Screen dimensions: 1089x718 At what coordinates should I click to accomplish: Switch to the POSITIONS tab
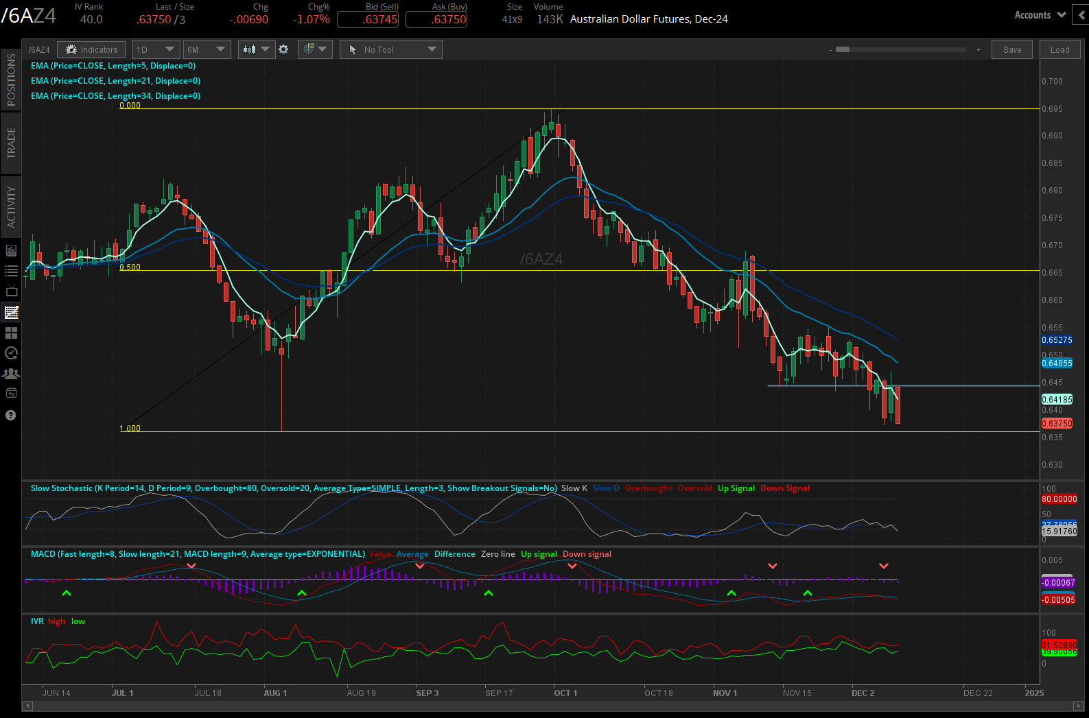(11, 80)
